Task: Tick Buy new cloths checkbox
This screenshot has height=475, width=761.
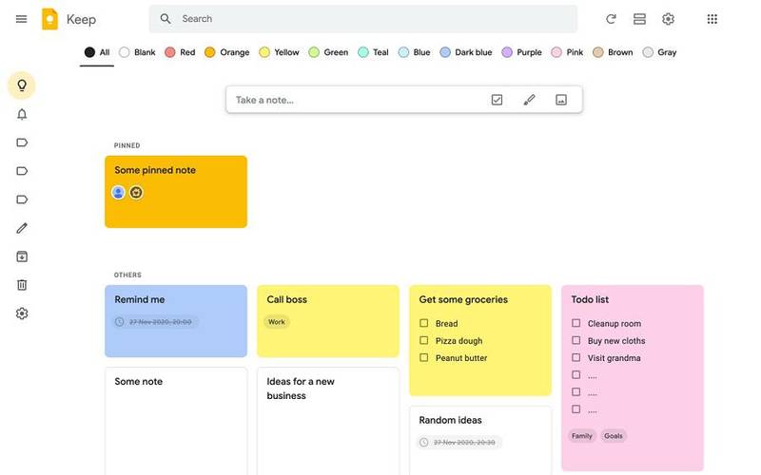Action: click(x=576, y=341)
